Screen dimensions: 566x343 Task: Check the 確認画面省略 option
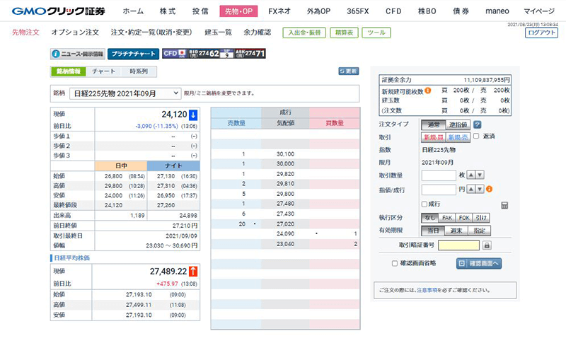click(395, 263)
